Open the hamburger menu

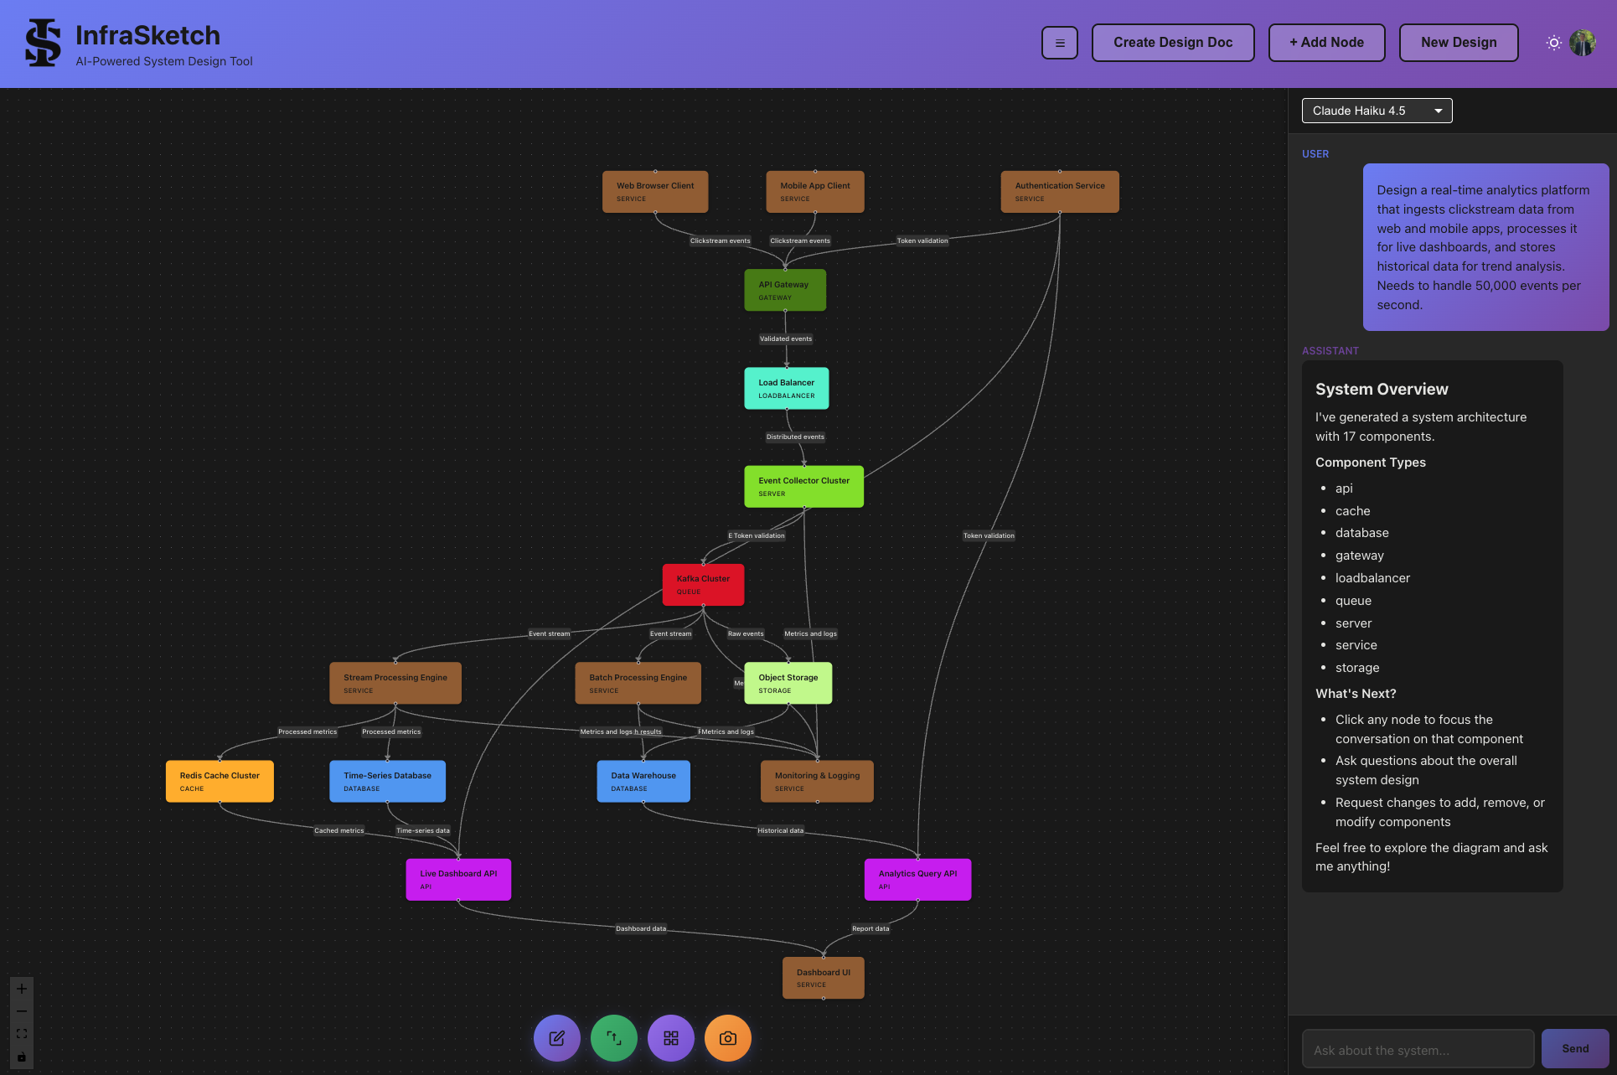point(1059,42)
